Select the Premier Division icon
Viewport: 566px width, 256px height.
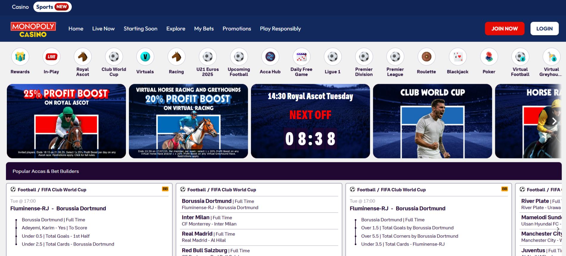pyautogui.click(x=364, y=57)
